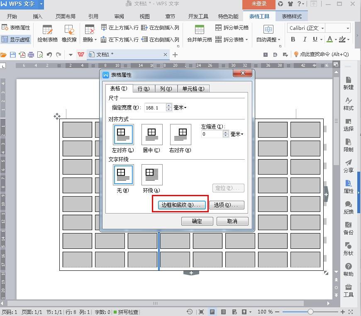
Task: Open the 样式 panel in right sidebar
Action: tap(348, 104)
